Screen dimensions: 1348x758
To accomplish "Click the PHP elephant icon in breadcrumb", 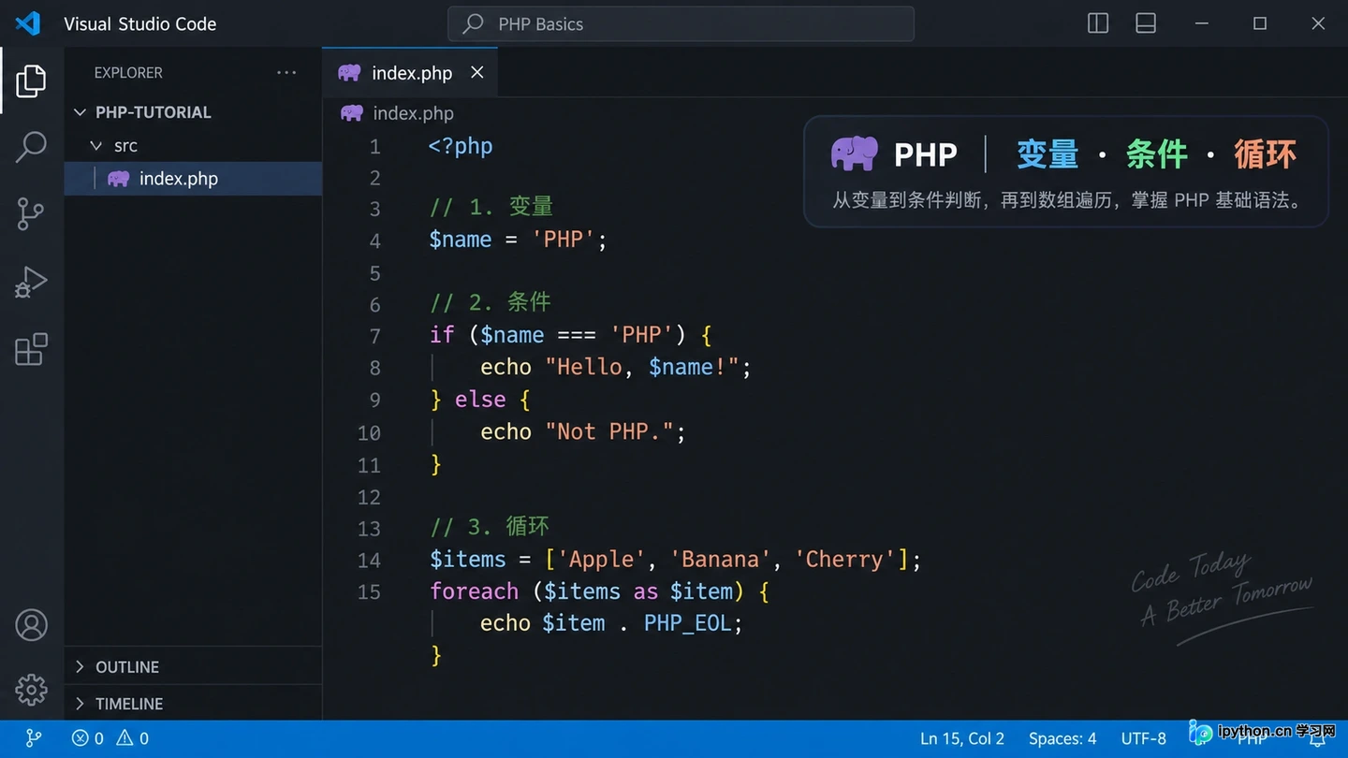I will pos(352,113).
